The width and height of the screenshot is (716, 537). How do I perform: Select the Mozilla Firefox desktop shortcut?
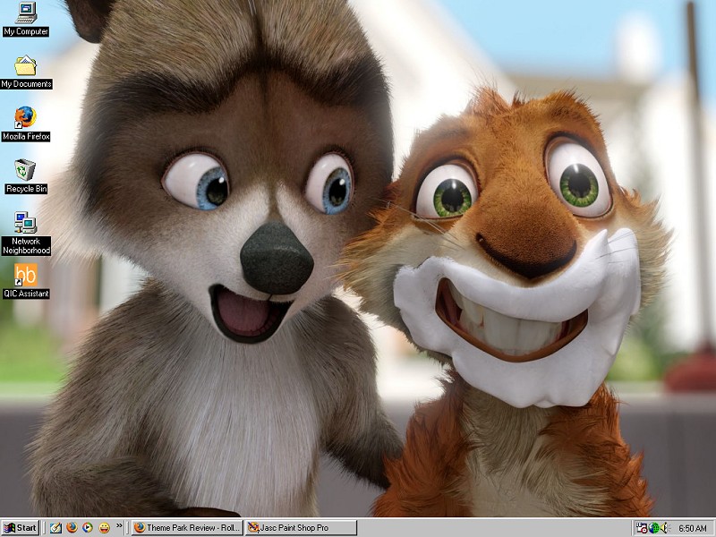(26, 117)
